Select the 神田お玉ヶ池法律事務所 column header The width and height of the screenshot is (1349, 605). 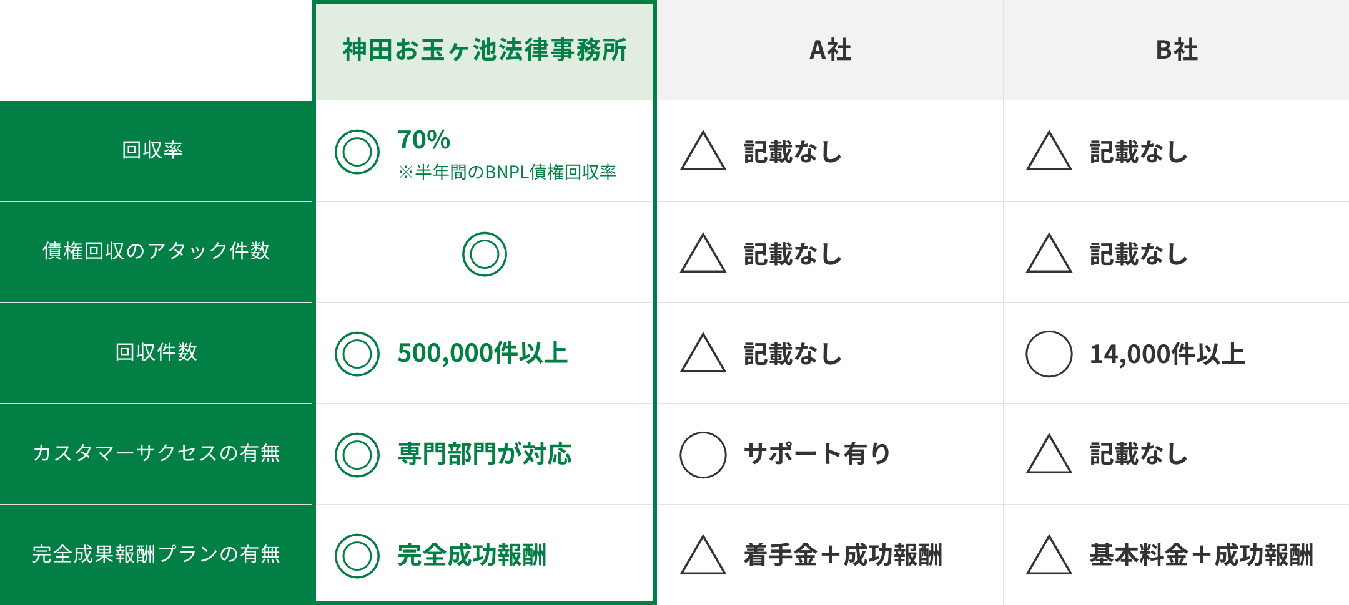point(485,50)
